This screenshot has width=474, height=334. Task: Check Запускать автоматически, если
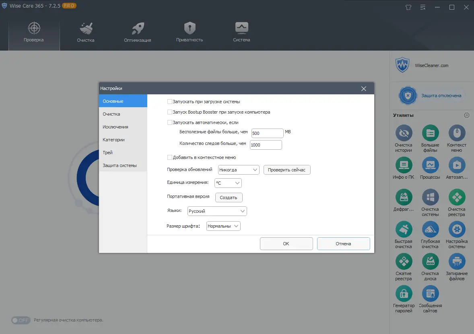pyautogui.click(x=169, y=122)
